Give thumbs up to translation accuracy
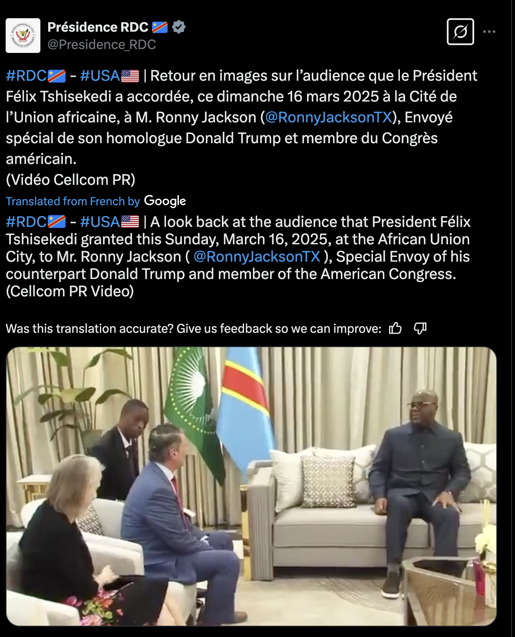The height and width of the screenshot is (637, 515). coord(395,328)
